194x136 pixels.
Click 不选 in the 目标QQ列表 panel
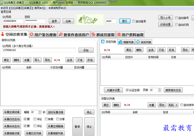pyautogui.click(x=80, y=60)
